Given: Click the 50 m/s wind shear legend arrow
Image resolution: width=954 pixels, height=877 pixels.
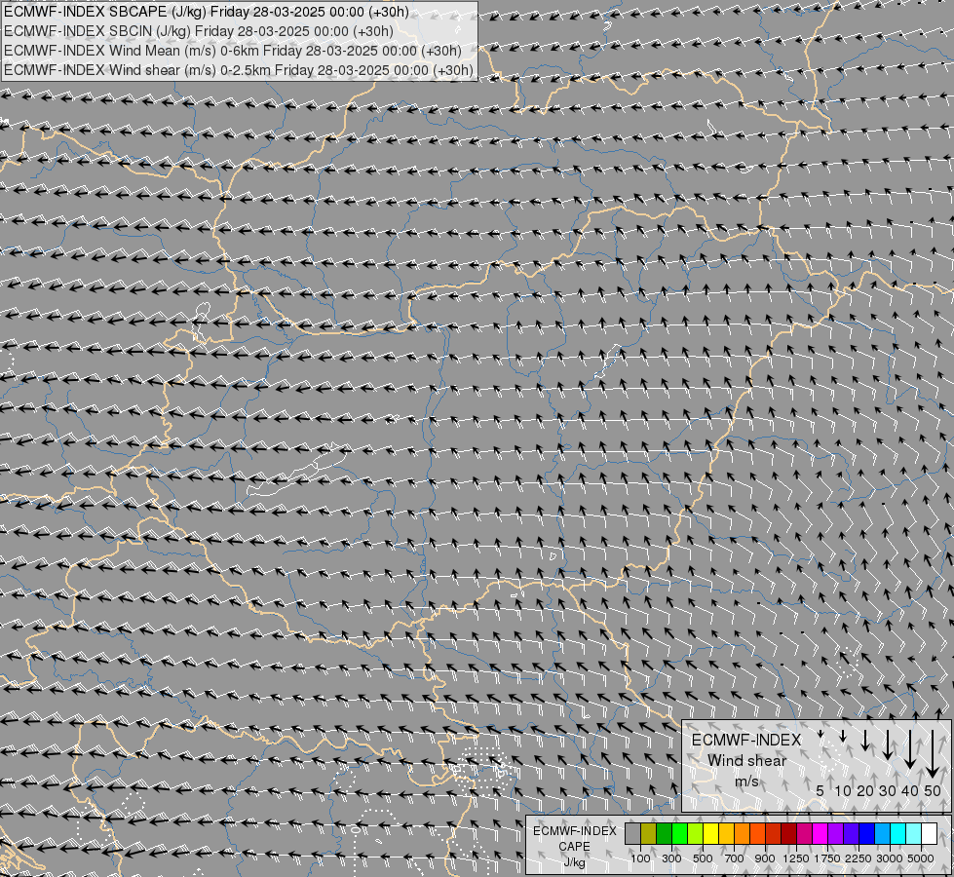Looking at the screenshot, I should pos(933,754).
